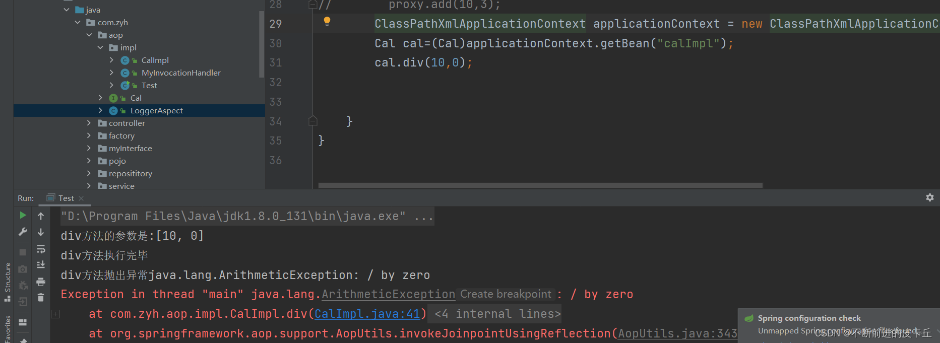This screenshot has width=940, height=343.
Task: Expand the CalImpl class node
Action: pos(111,60)
